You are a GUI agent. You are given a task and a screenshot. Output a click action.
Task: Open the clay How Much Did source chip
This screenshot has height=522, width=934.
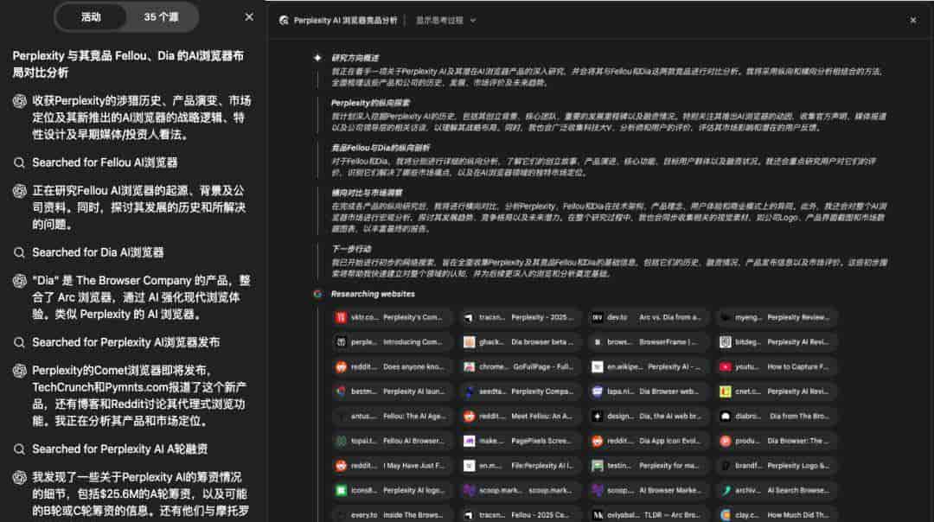coord(777,515)
